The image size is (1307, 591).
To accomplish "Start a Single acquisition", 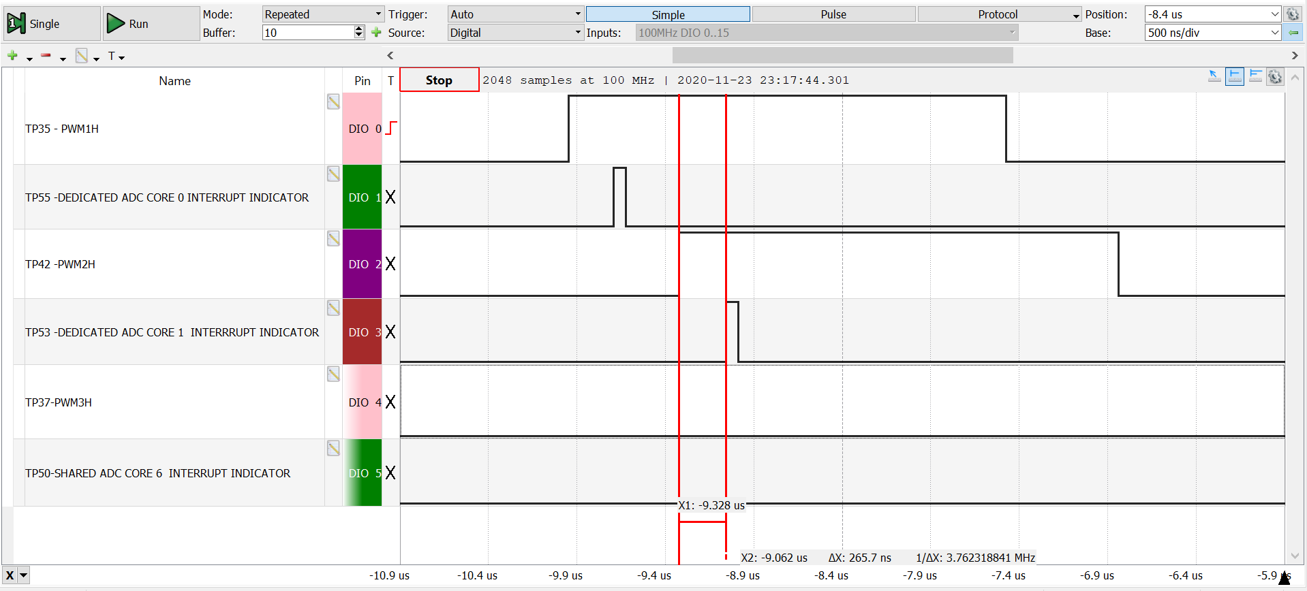I will pyautogui.click(x=52, y=24).
